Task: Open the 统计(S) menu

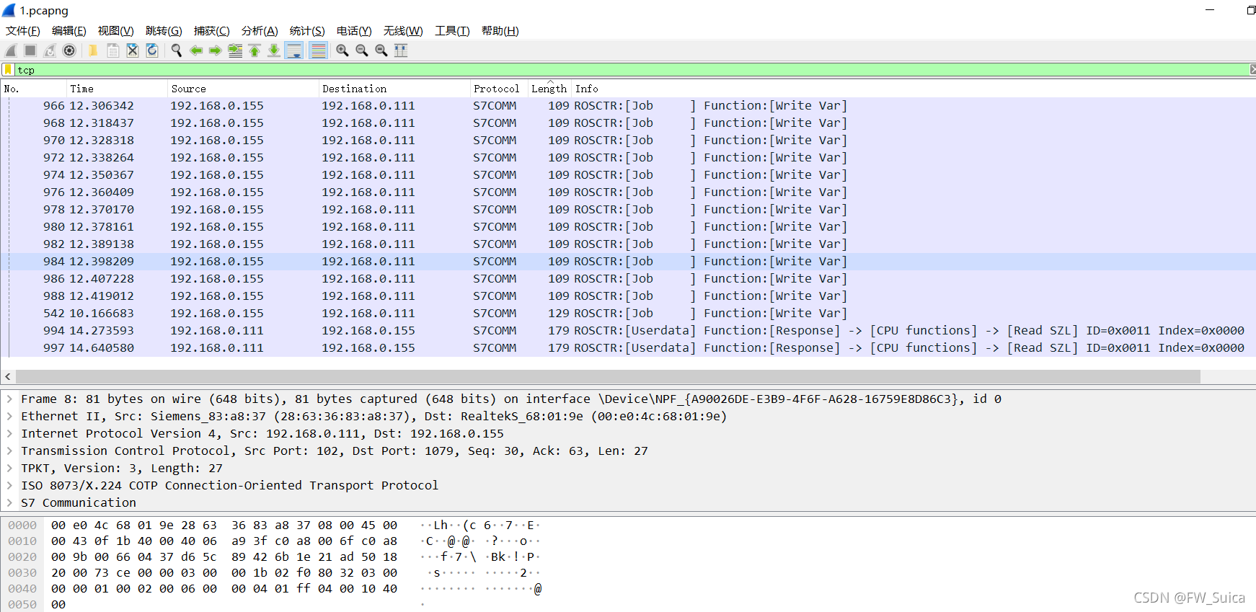Action: tap(307, 31)
